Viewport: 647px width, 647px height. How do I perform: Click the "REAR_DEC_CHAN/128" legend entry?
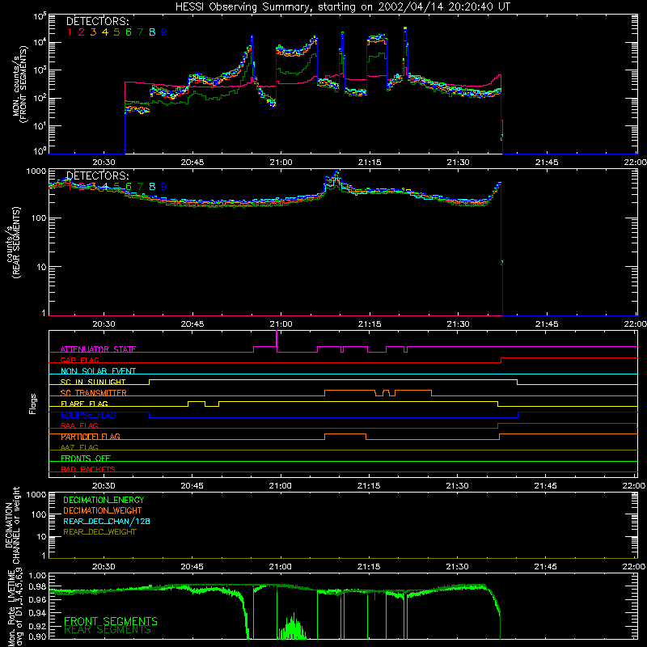coord(107,522)
